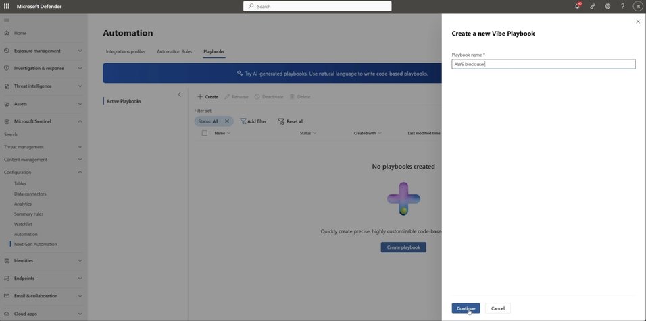Click the top Search box

coord(317,6)
